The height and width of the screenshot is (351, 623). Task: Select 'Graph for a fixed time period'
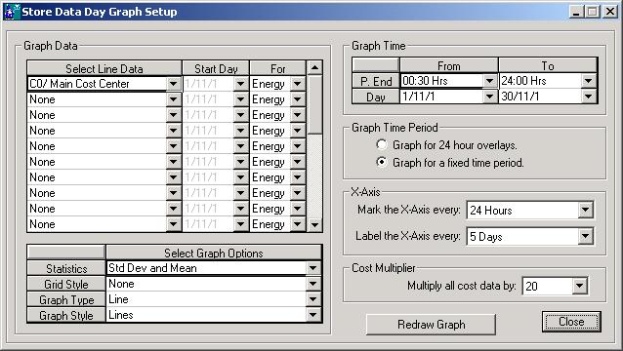pos(450,163)
